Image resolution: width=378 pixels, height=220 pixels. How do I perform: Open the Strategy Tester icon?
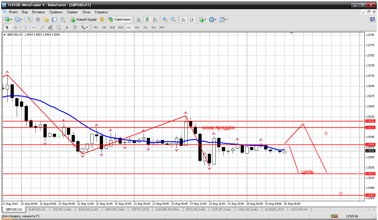(63, 19)
